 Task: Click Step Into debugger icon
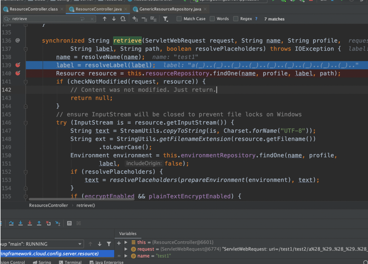(x=21, y=223)
